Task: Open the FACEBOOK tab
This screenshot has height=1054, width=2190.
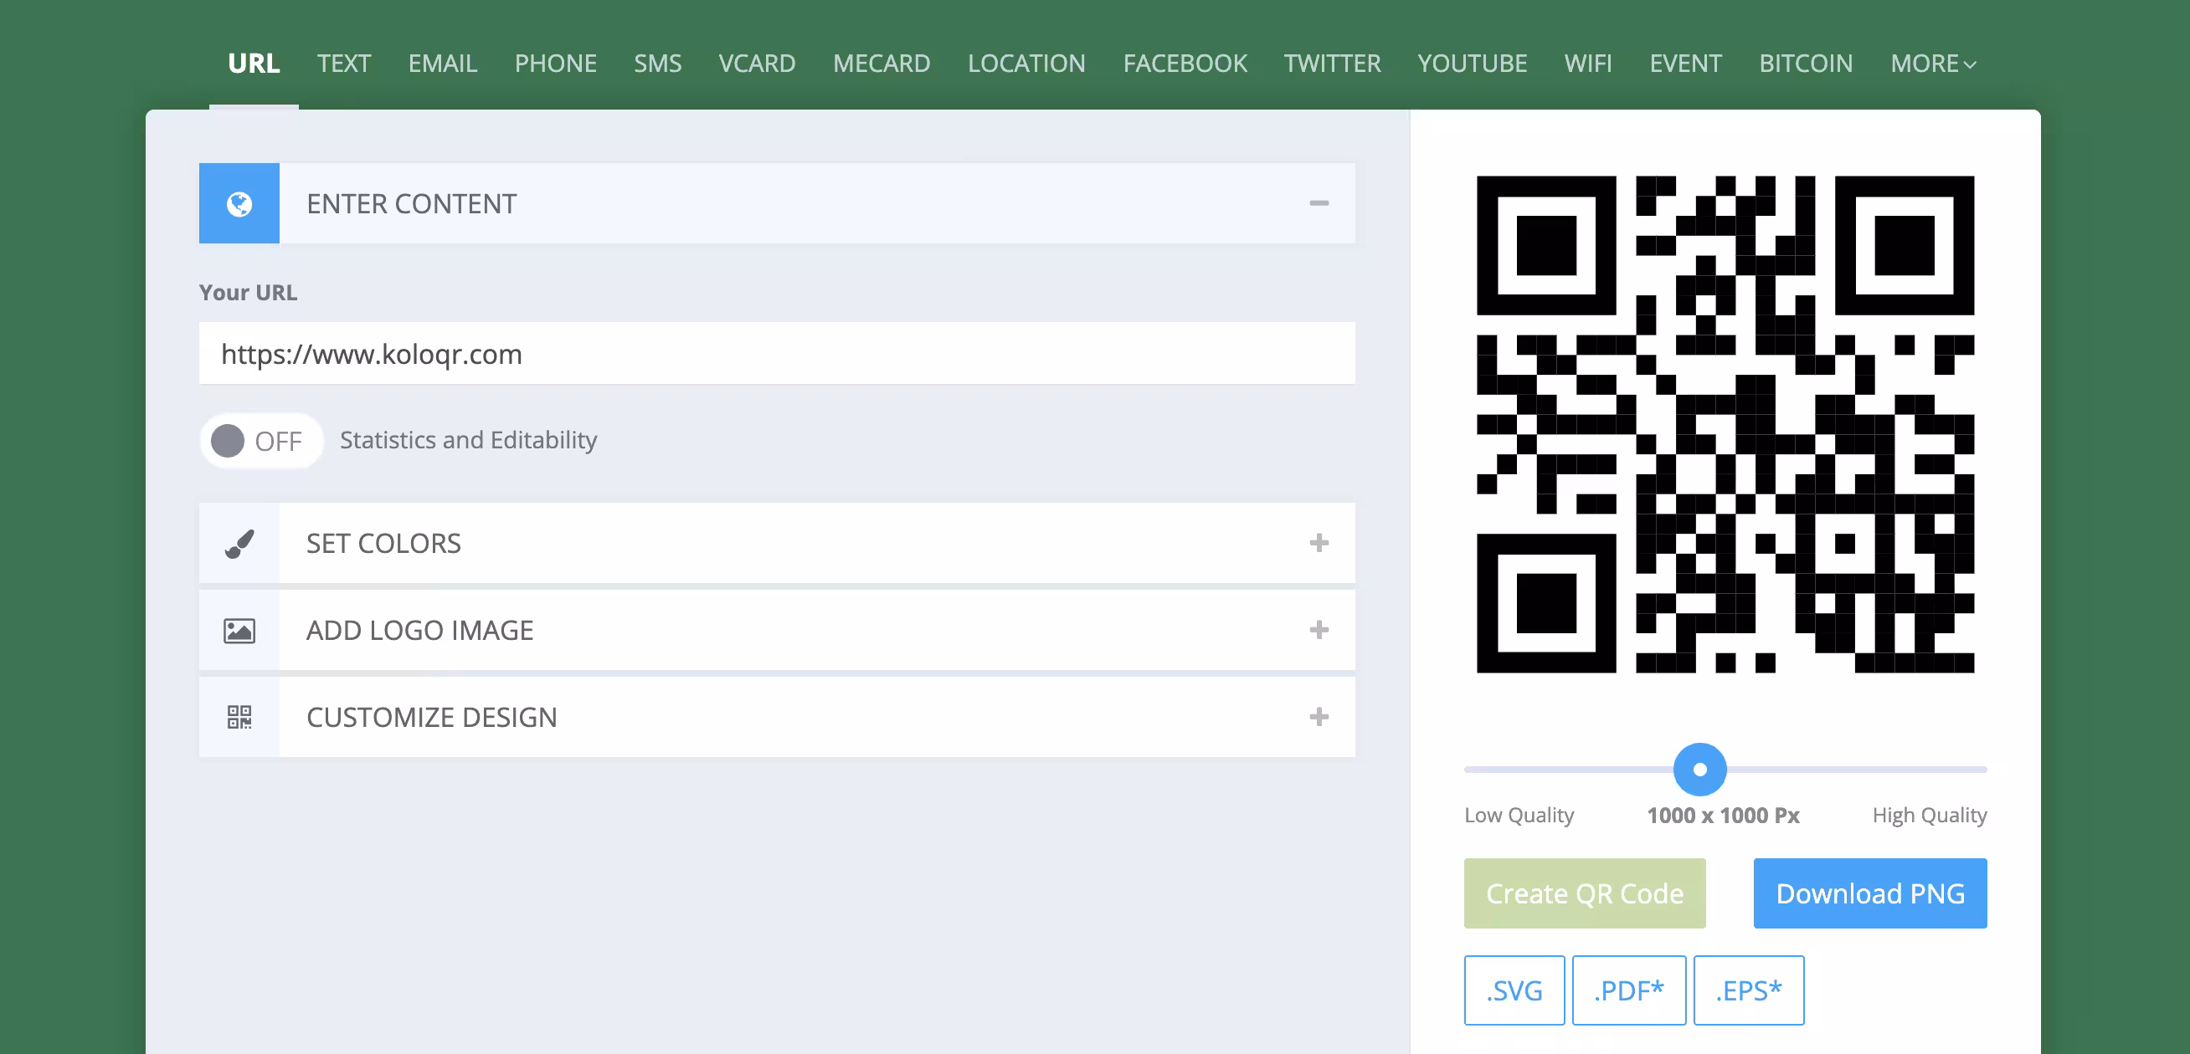Action: tap(1185, 64)
